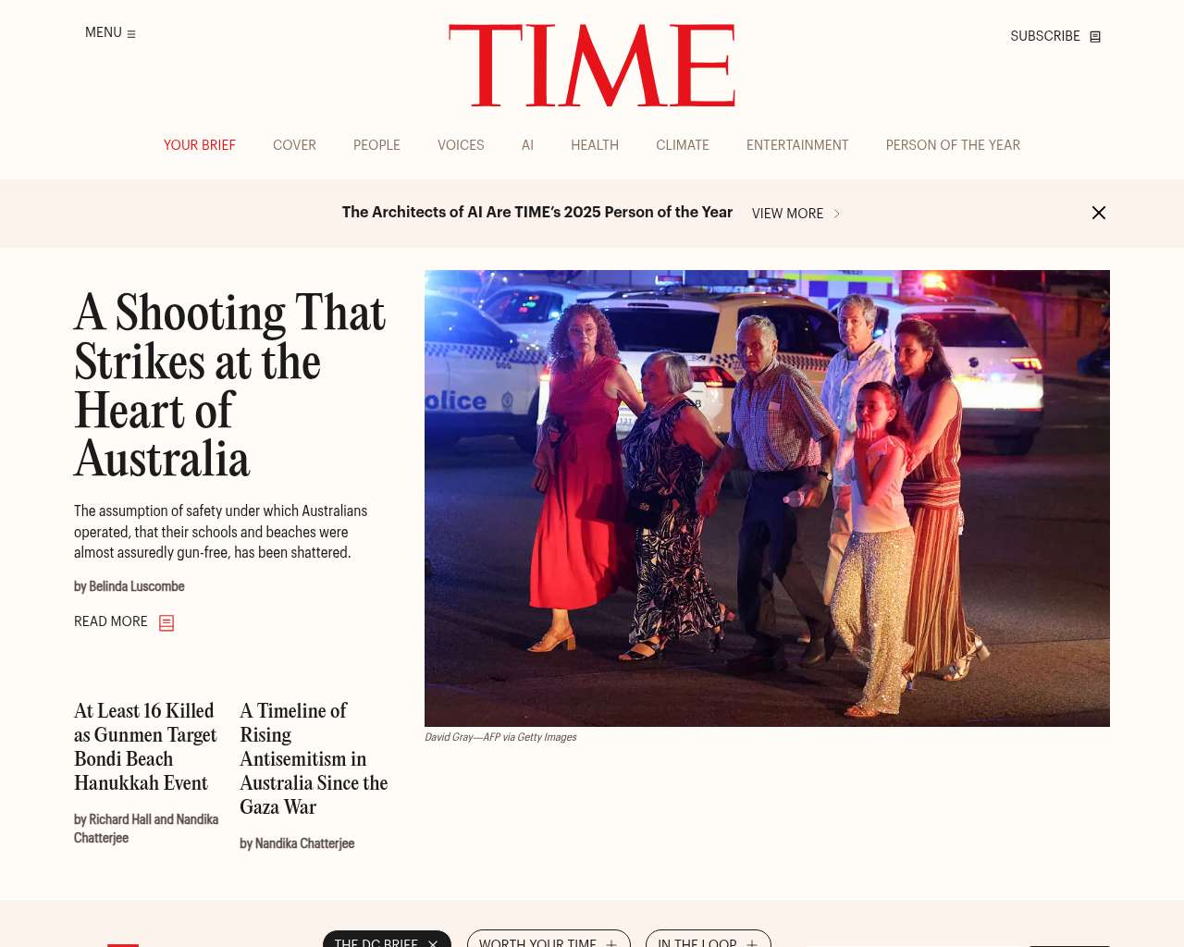The image size is (1184, 947).
Task: Navigate to the AI section
Action: [x=527, y=145]
